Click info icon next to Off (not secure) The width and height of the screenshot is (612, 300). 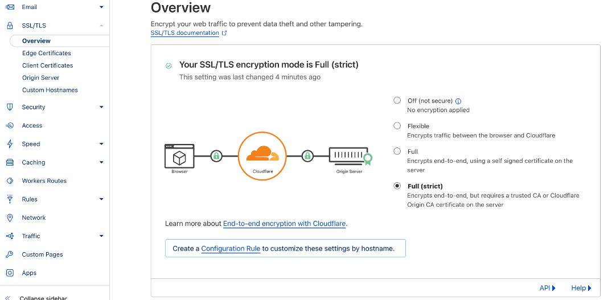tap(458, 101)
